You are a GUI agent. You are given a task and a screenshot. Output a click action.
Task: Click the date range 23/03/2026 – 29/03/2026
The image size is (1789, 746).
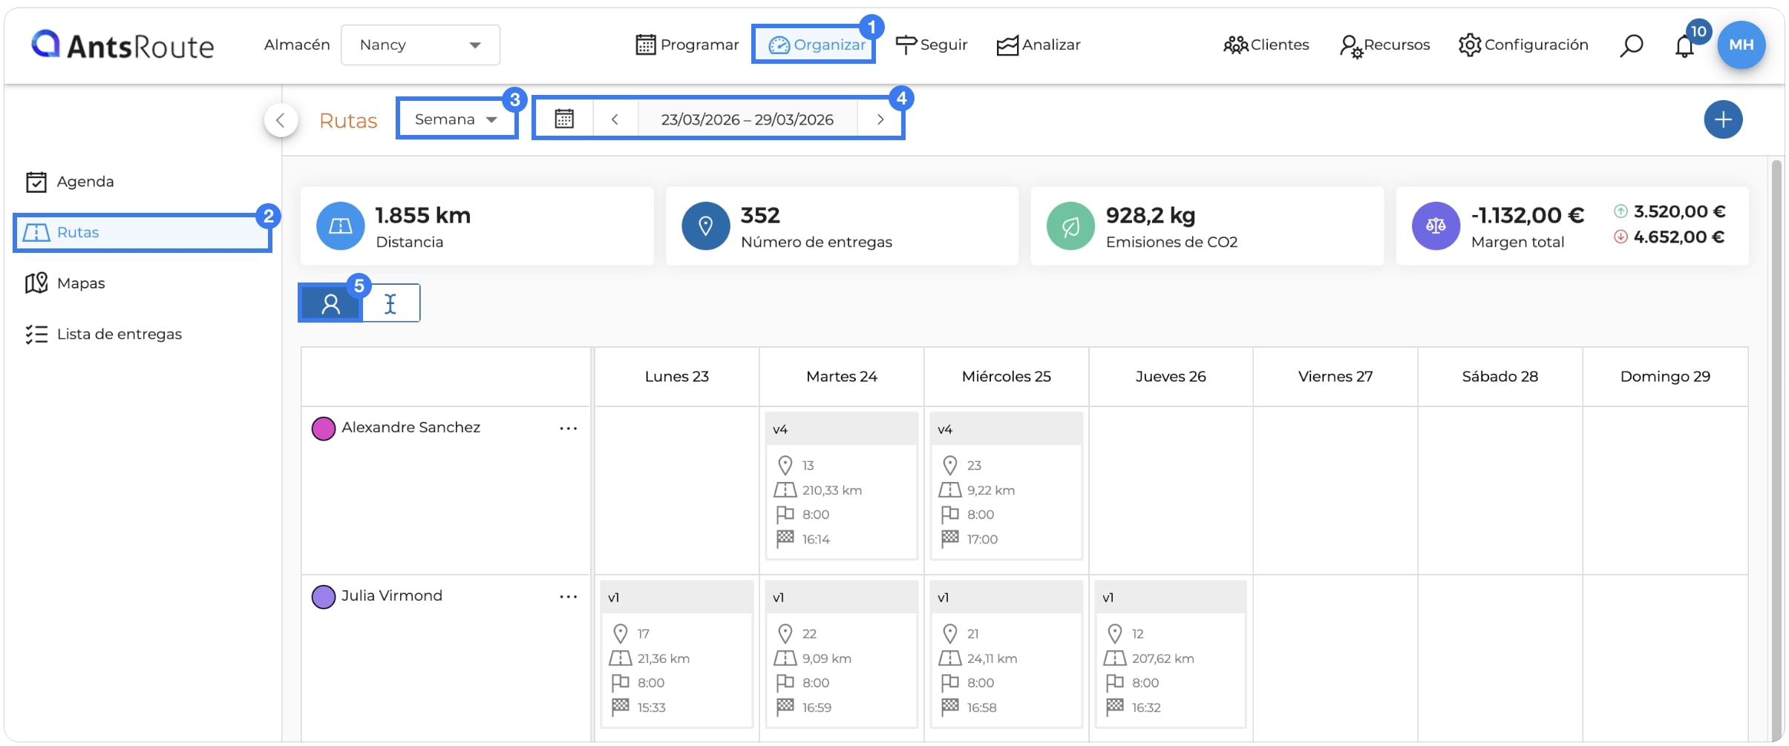point(748,119)
